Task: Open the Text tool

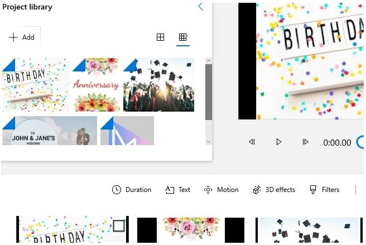Action: (x=177, y=190)
